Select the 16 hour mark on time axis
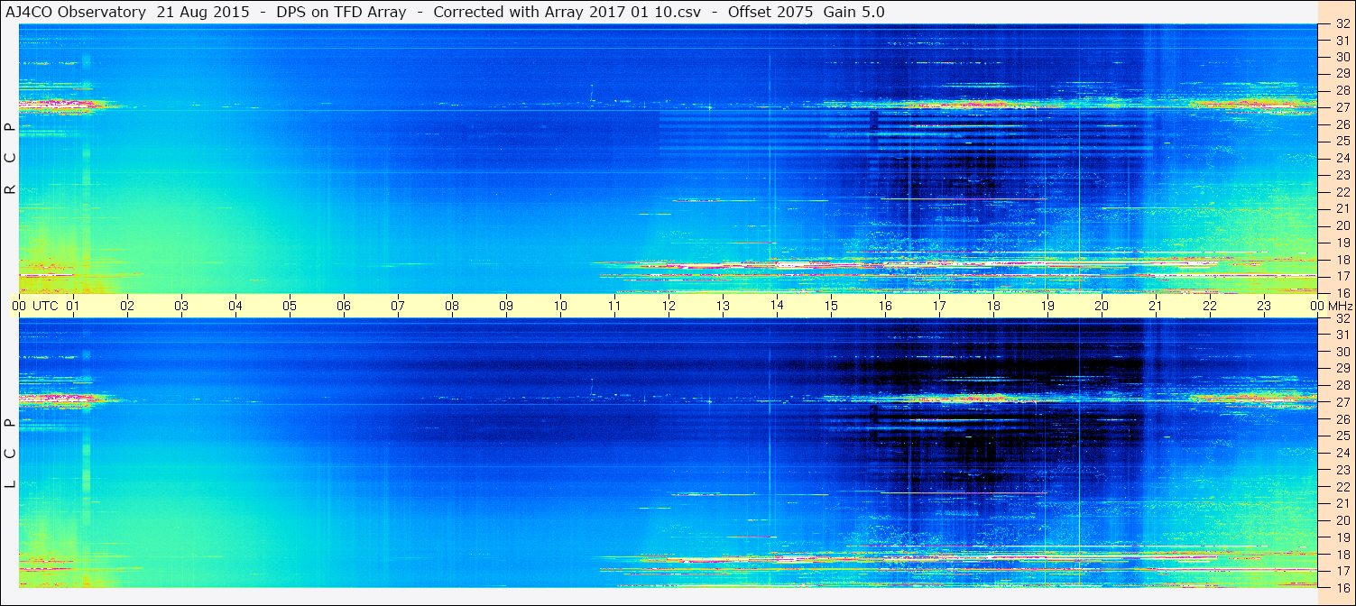This screenshot has width=1356, height=606. coord(885,306)
